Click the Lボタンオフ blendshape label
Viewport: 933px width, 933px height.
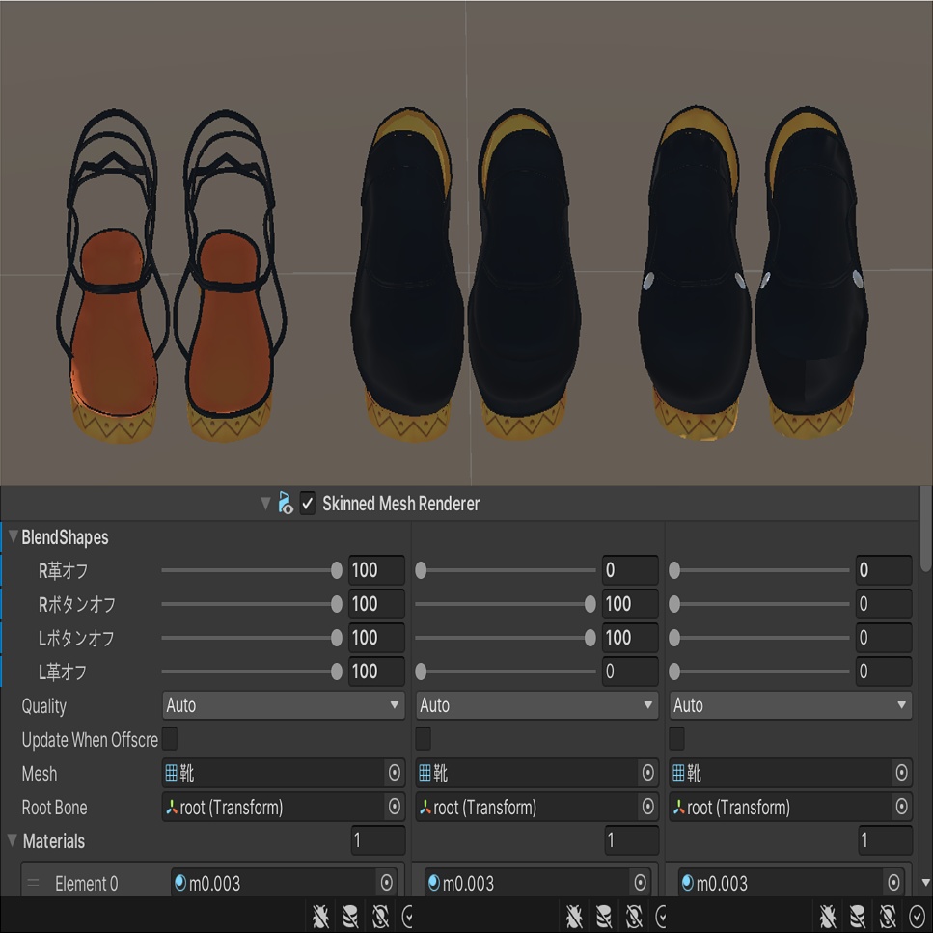[x=76, y=639]
